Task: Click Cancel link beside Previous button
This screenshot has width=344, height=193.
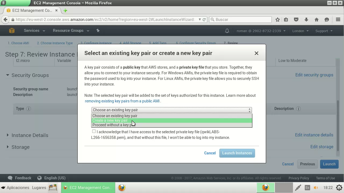Action: (x=288, y=164)
